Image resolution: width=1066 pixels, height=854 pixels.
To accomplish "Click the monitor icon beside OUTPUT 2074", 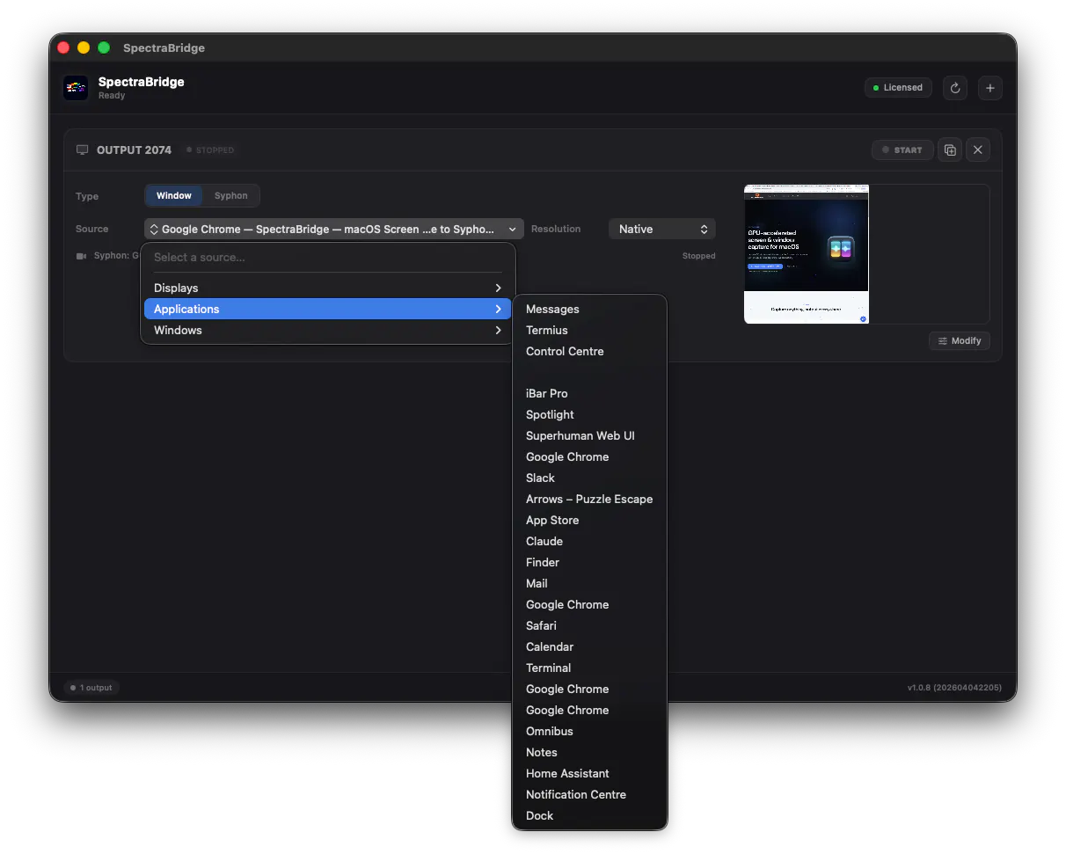I will tap(83, 150).
